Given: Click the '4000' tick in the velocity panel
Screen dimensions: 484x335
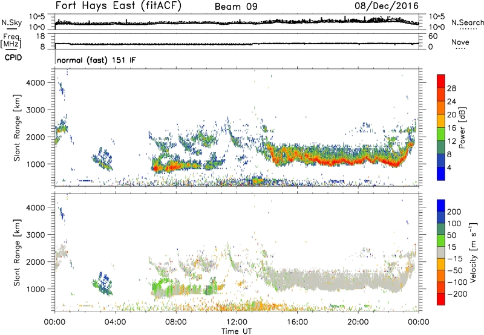Looking at the screenshot, I should [36, 207].
